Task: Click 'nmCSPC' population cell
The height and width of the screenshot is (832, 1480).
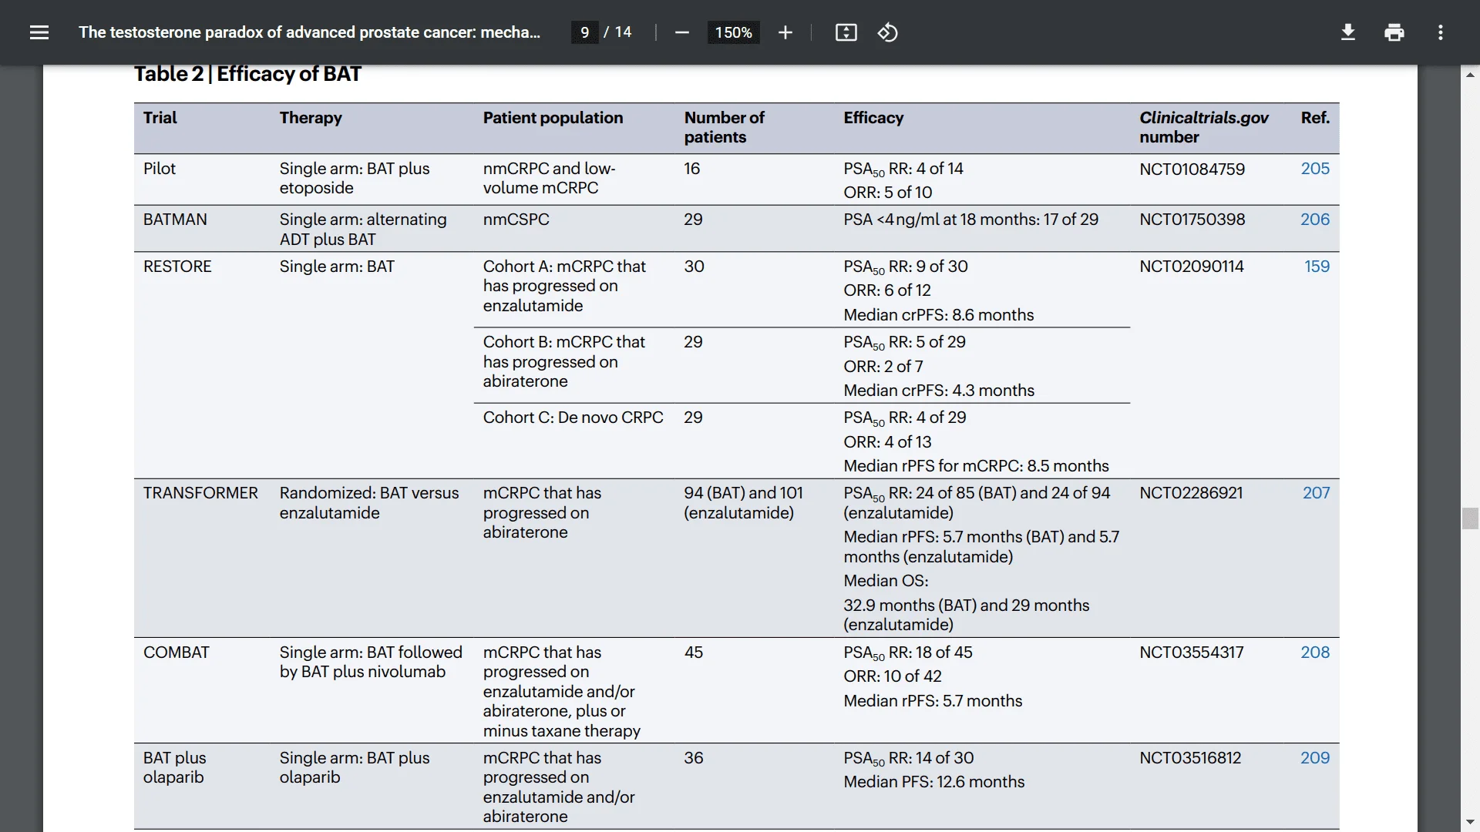Action: tap(516, 220)
